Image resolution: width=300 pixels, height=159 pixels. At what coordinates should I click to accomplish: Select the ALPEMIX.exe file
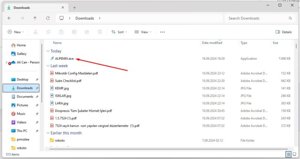point(64,58)
